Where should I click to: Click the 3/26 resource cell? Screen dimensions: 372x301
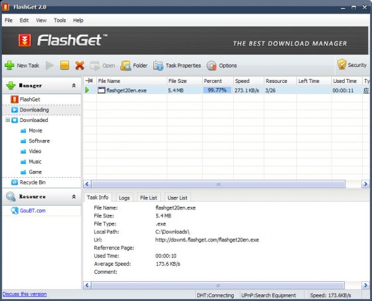(x=270, y=90)
